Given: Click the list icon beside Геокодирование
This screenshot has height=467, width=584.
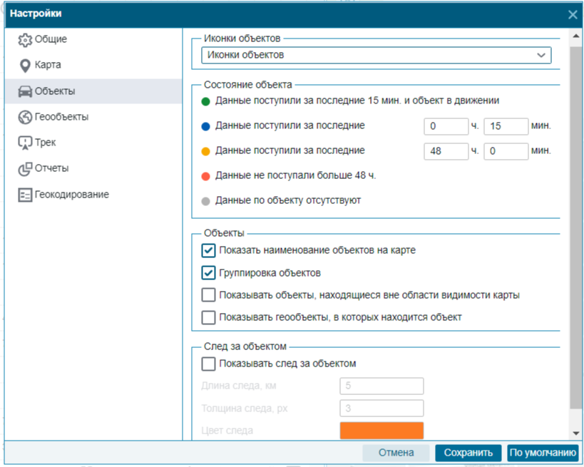Looking at the screenshot, I should [x=25, y=195].
